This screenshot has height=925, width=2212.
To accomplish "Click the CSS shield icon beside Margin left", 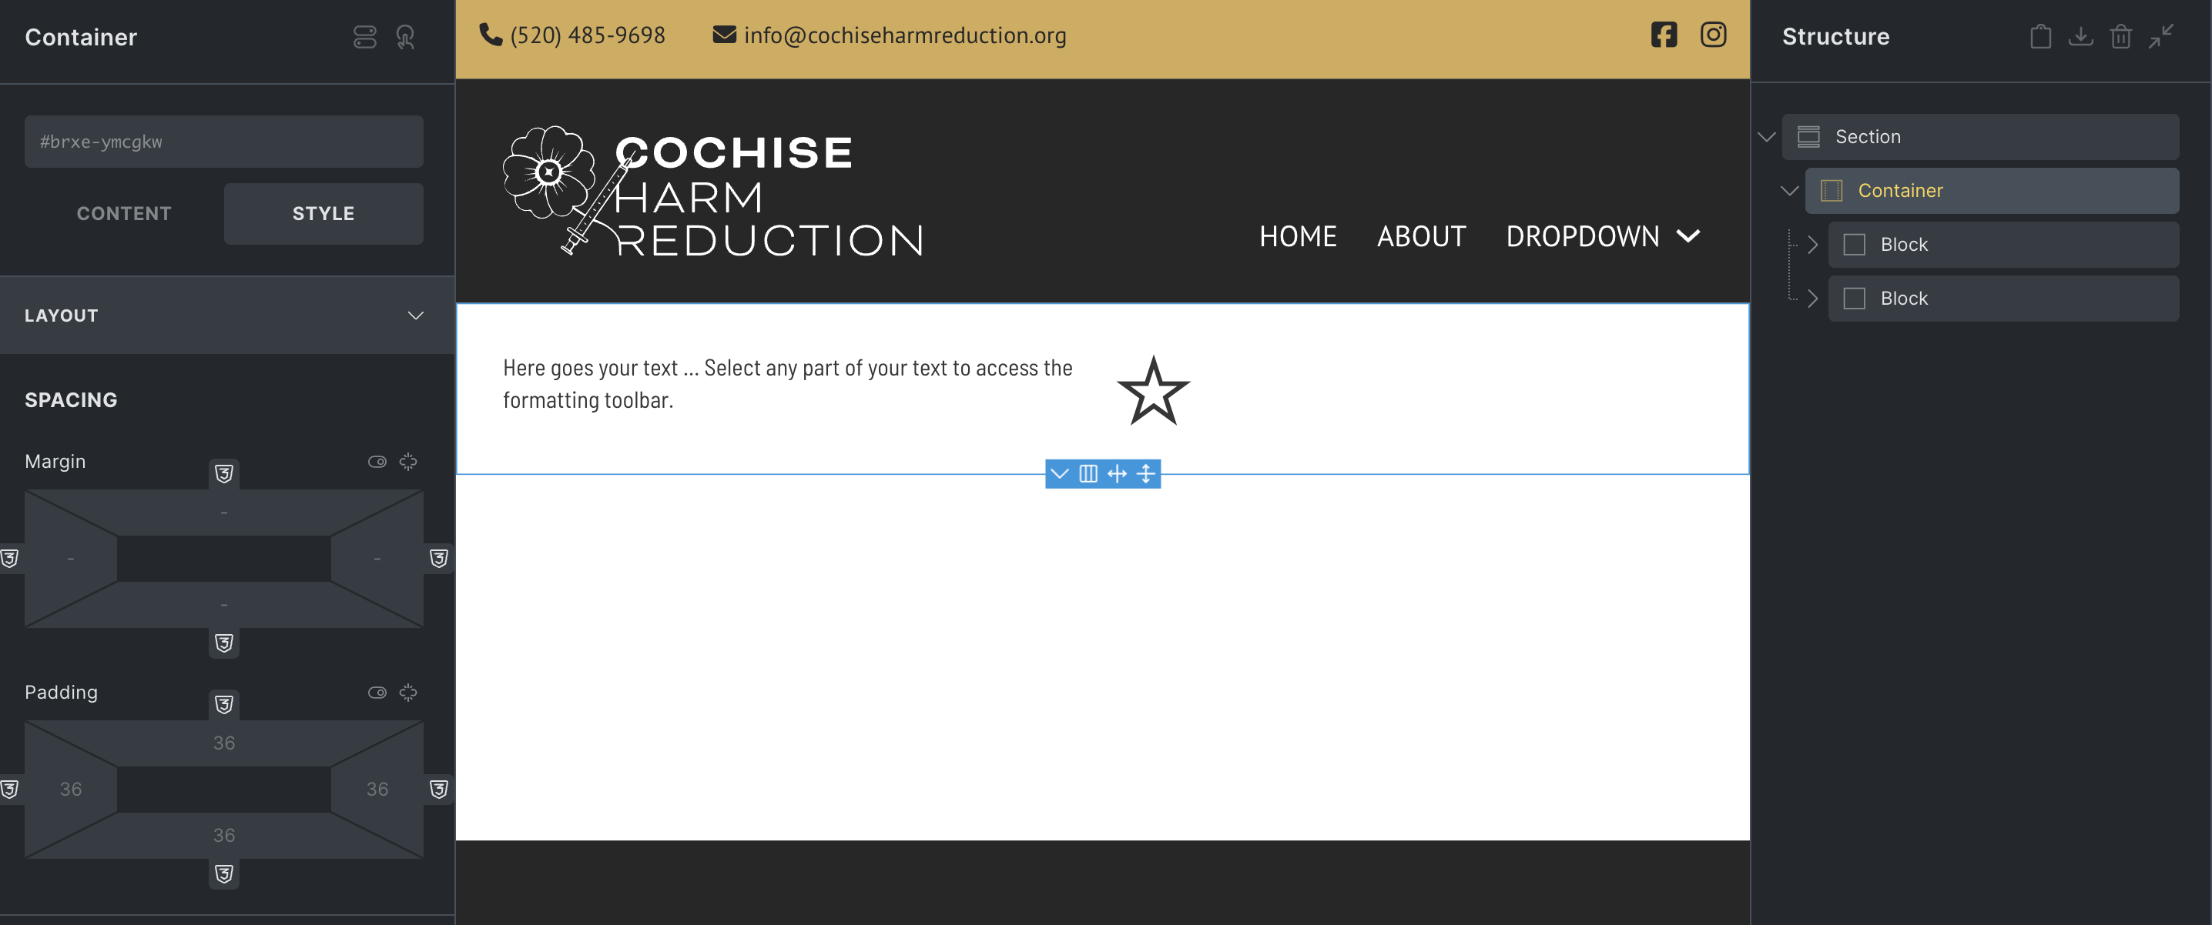I will (x=9, y=558).
